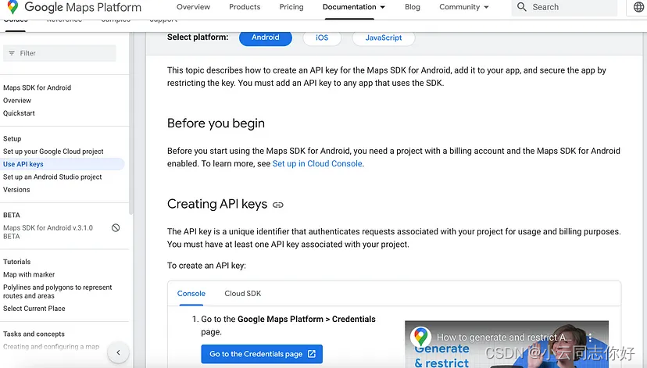The width and height of the screenshot is (647, 368).
Task: Open Select Current Place tutorial
Action: (34, 309)
